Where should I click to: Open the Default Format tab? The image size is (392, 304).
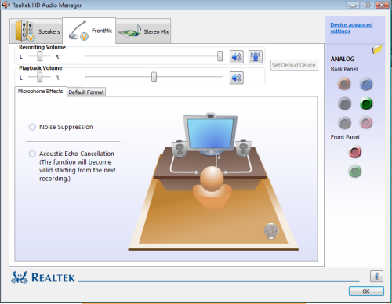point(86,92)
